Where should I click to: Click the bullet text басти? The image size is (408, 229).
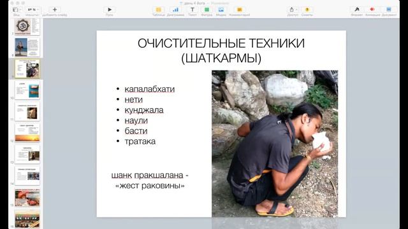click(x=136, y=131)
